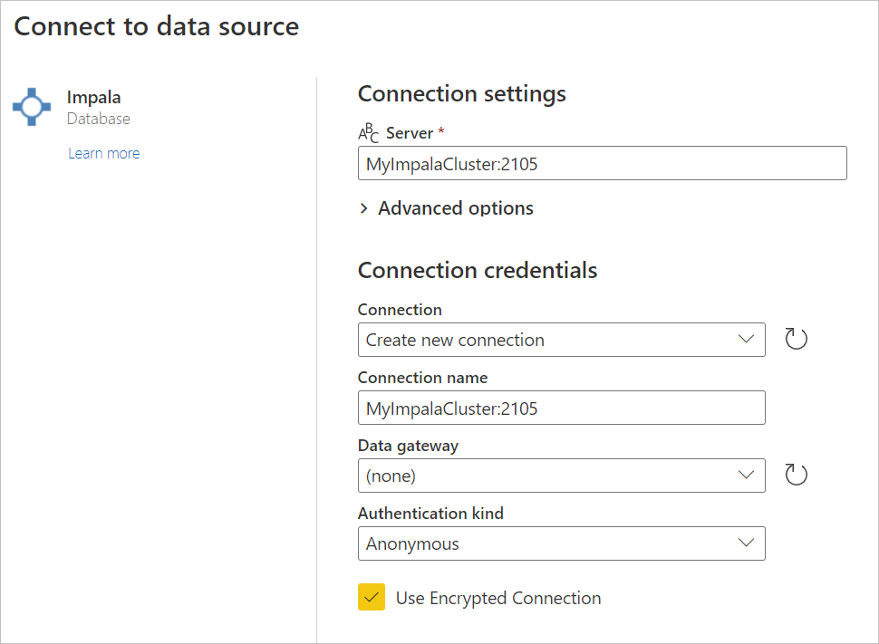This screenshot has height=644, width=879.
Task: Open the Create new connection dropdown
Action: coord(562,339)
